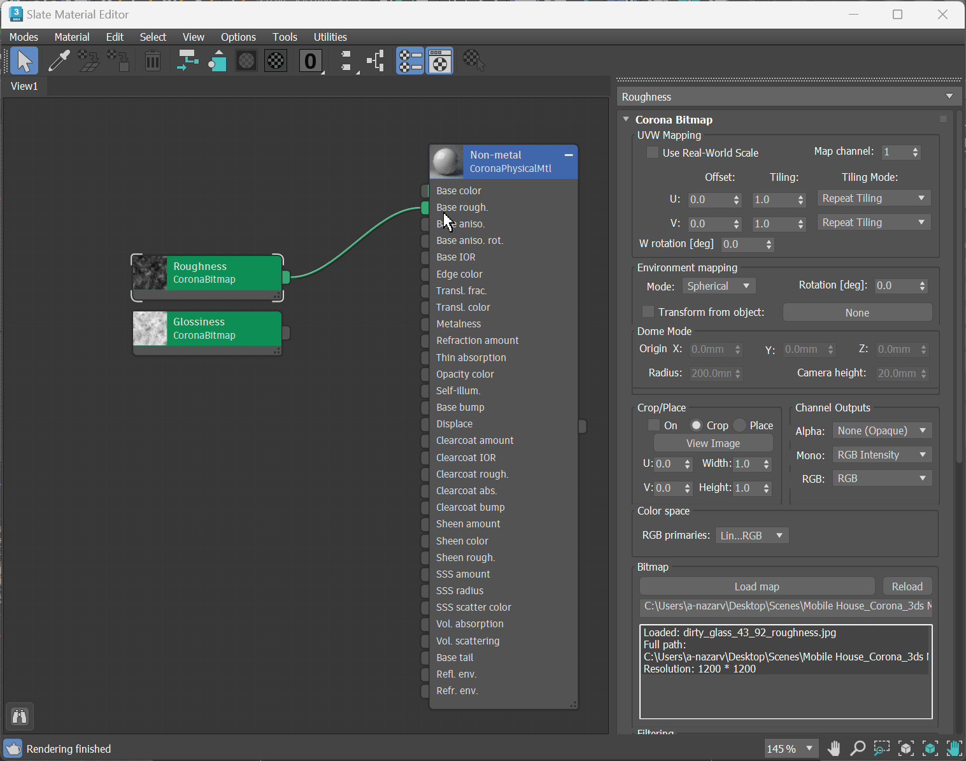Viewport: 966px width, 761px height.
Task: Click Zoom Extents icon
Action: tap(906, 748)
